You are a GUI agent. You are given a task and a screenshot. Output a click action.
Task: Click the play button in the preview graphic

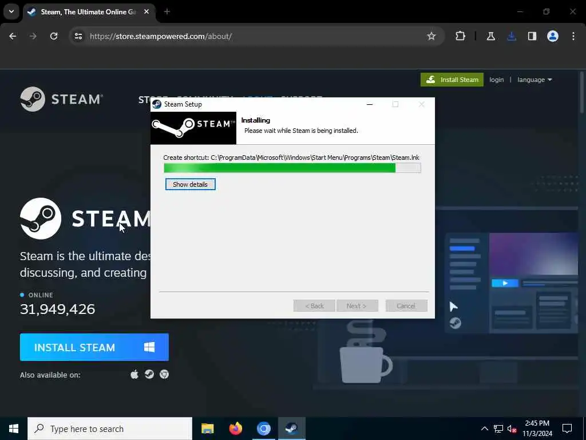coord(505,283)
